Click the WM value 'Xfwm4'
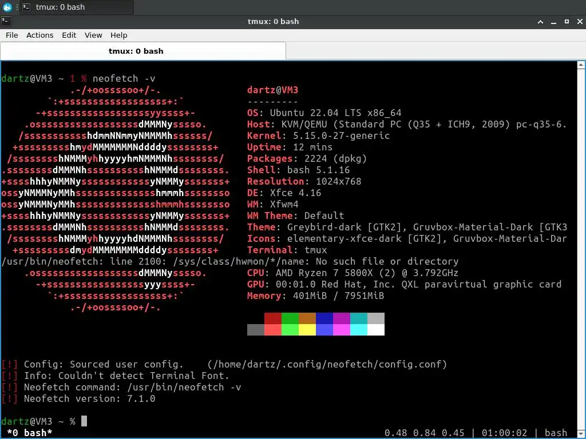This screenshot has height=439, width=586. pos(284,204)
